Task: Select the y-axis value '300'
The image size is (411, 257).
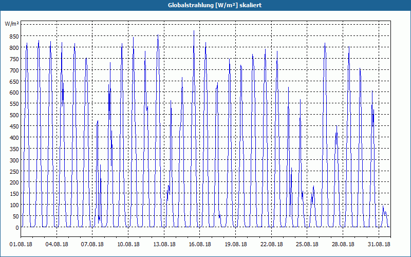Action: tap(14, 160)
